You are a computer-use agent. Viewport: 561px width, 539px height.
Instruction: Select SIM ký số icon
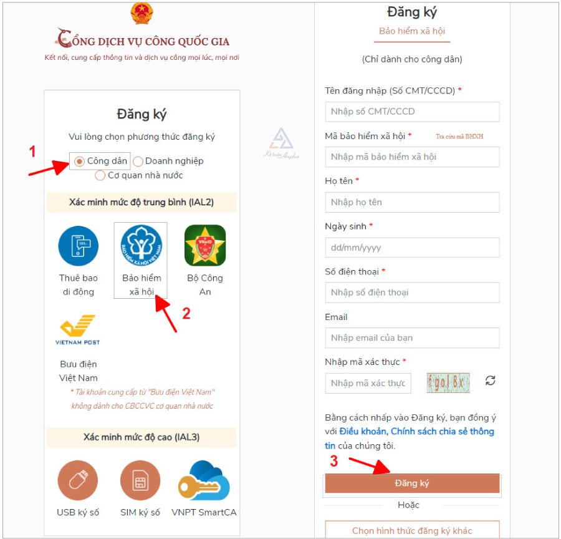(140, 480)
